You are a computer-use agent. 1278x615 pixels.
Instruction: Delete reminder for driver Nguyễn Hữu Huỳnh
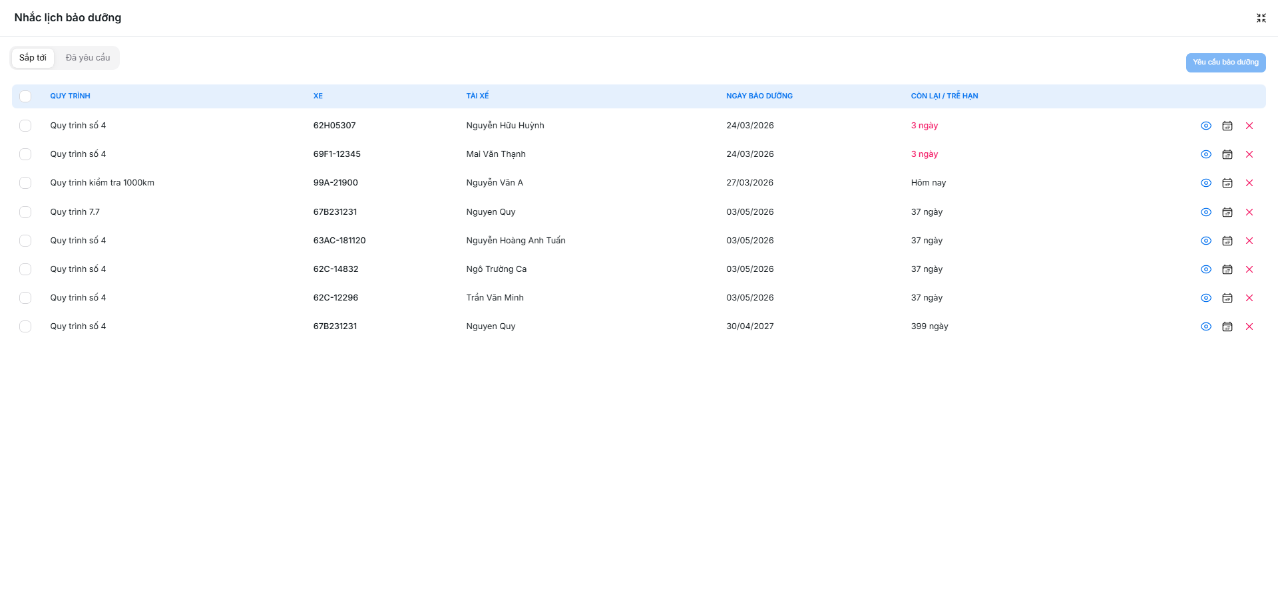[x=1249, y=126]
